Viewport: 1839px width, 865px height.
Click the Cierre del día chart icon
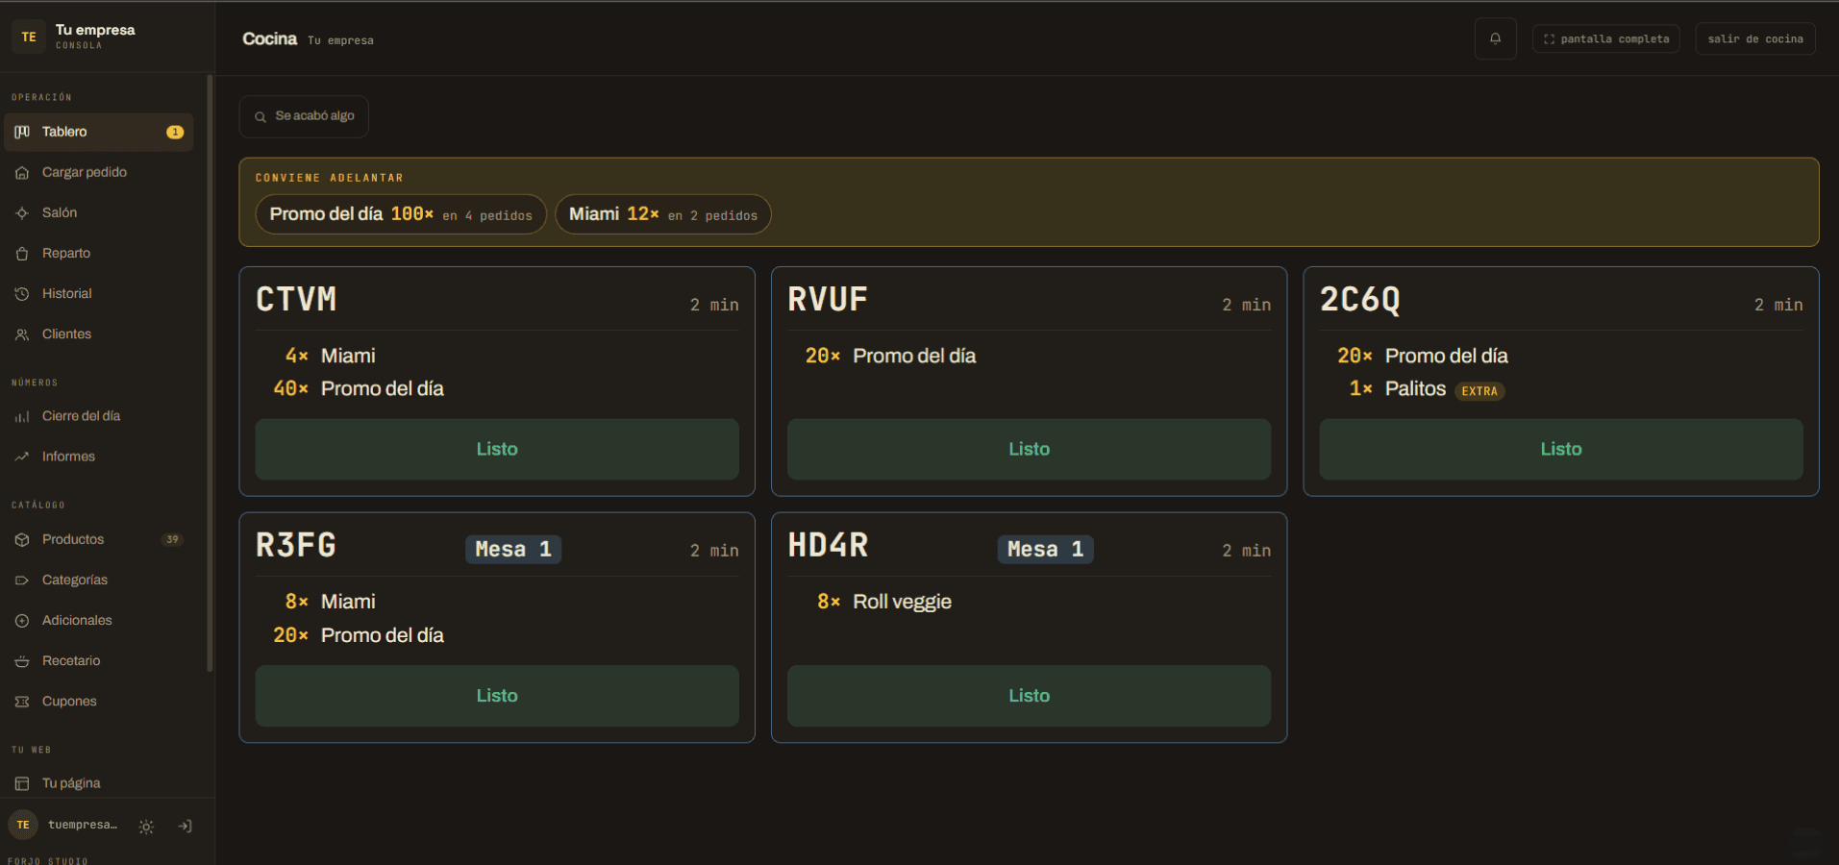[22, 417]
